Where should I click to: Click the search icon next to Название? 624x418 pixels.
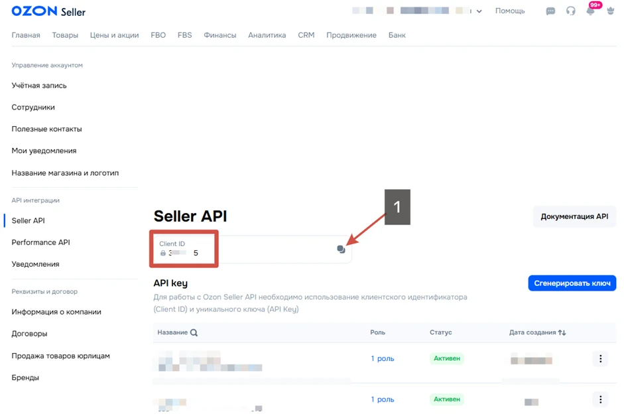[194, 332]
